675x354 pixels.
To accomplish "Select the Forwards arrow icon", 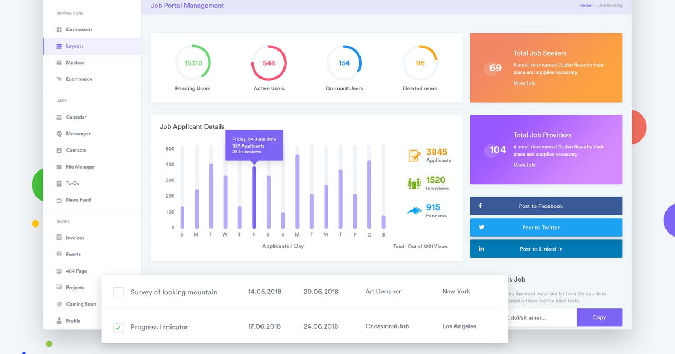I will tap(415, 211).
